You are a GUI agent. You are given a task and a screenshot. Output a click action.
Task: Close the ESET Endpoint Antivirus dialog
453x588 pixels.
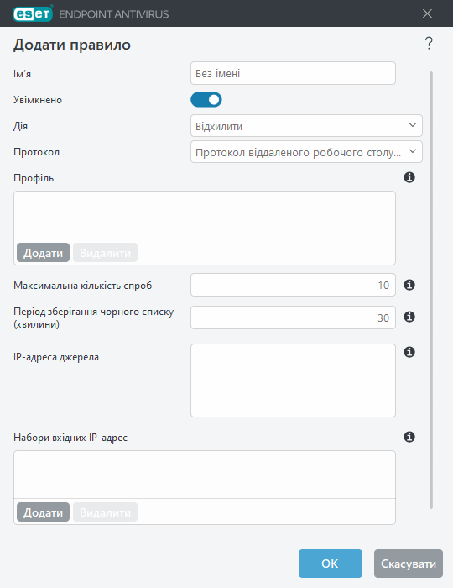coord(427,14)
